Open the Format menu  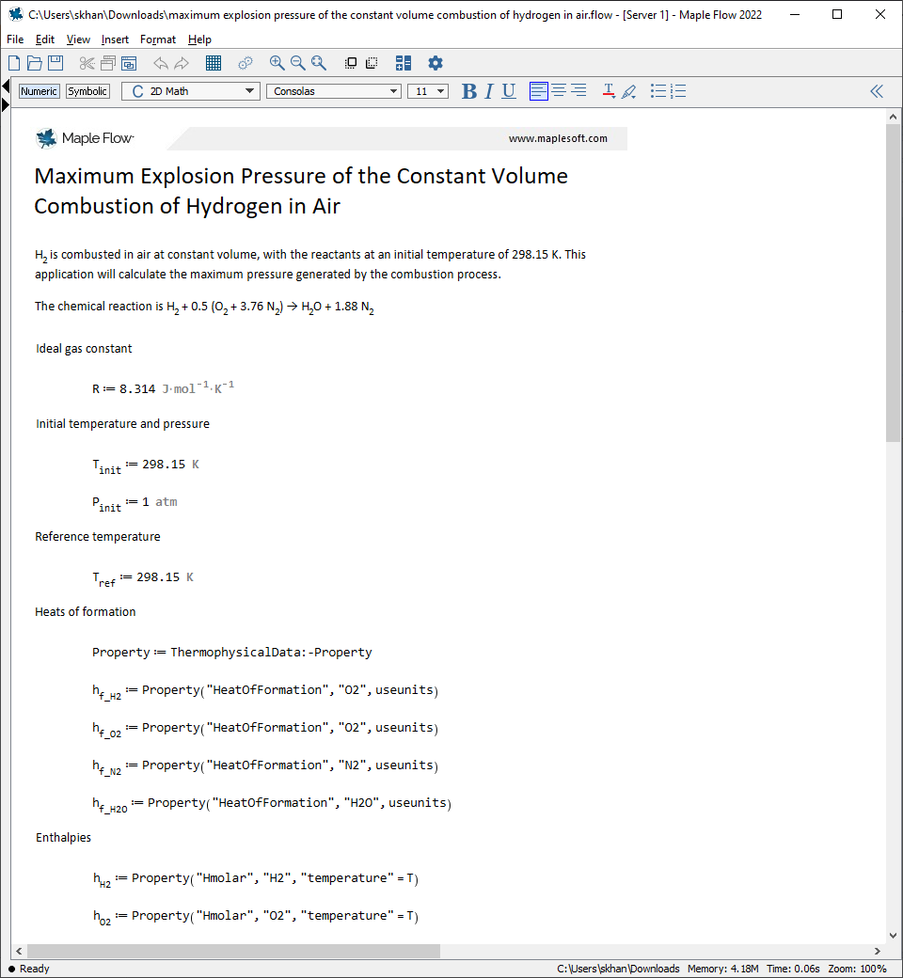pos(158,39)
